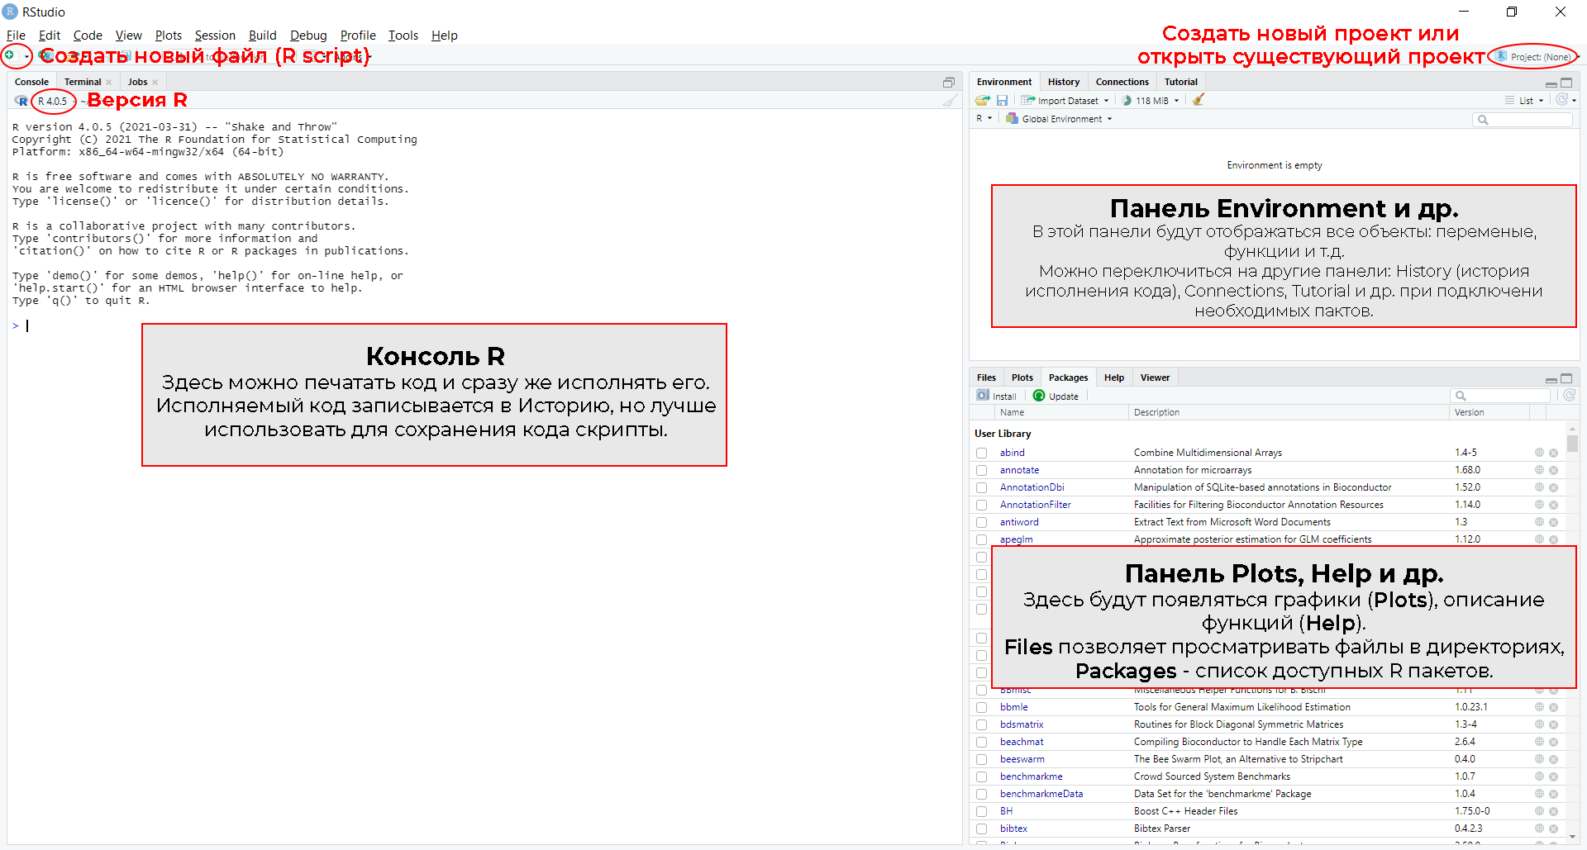Close the Jobs tab
The width and height of the screenshot is (1587, 850).
click(x=155, y=83)
